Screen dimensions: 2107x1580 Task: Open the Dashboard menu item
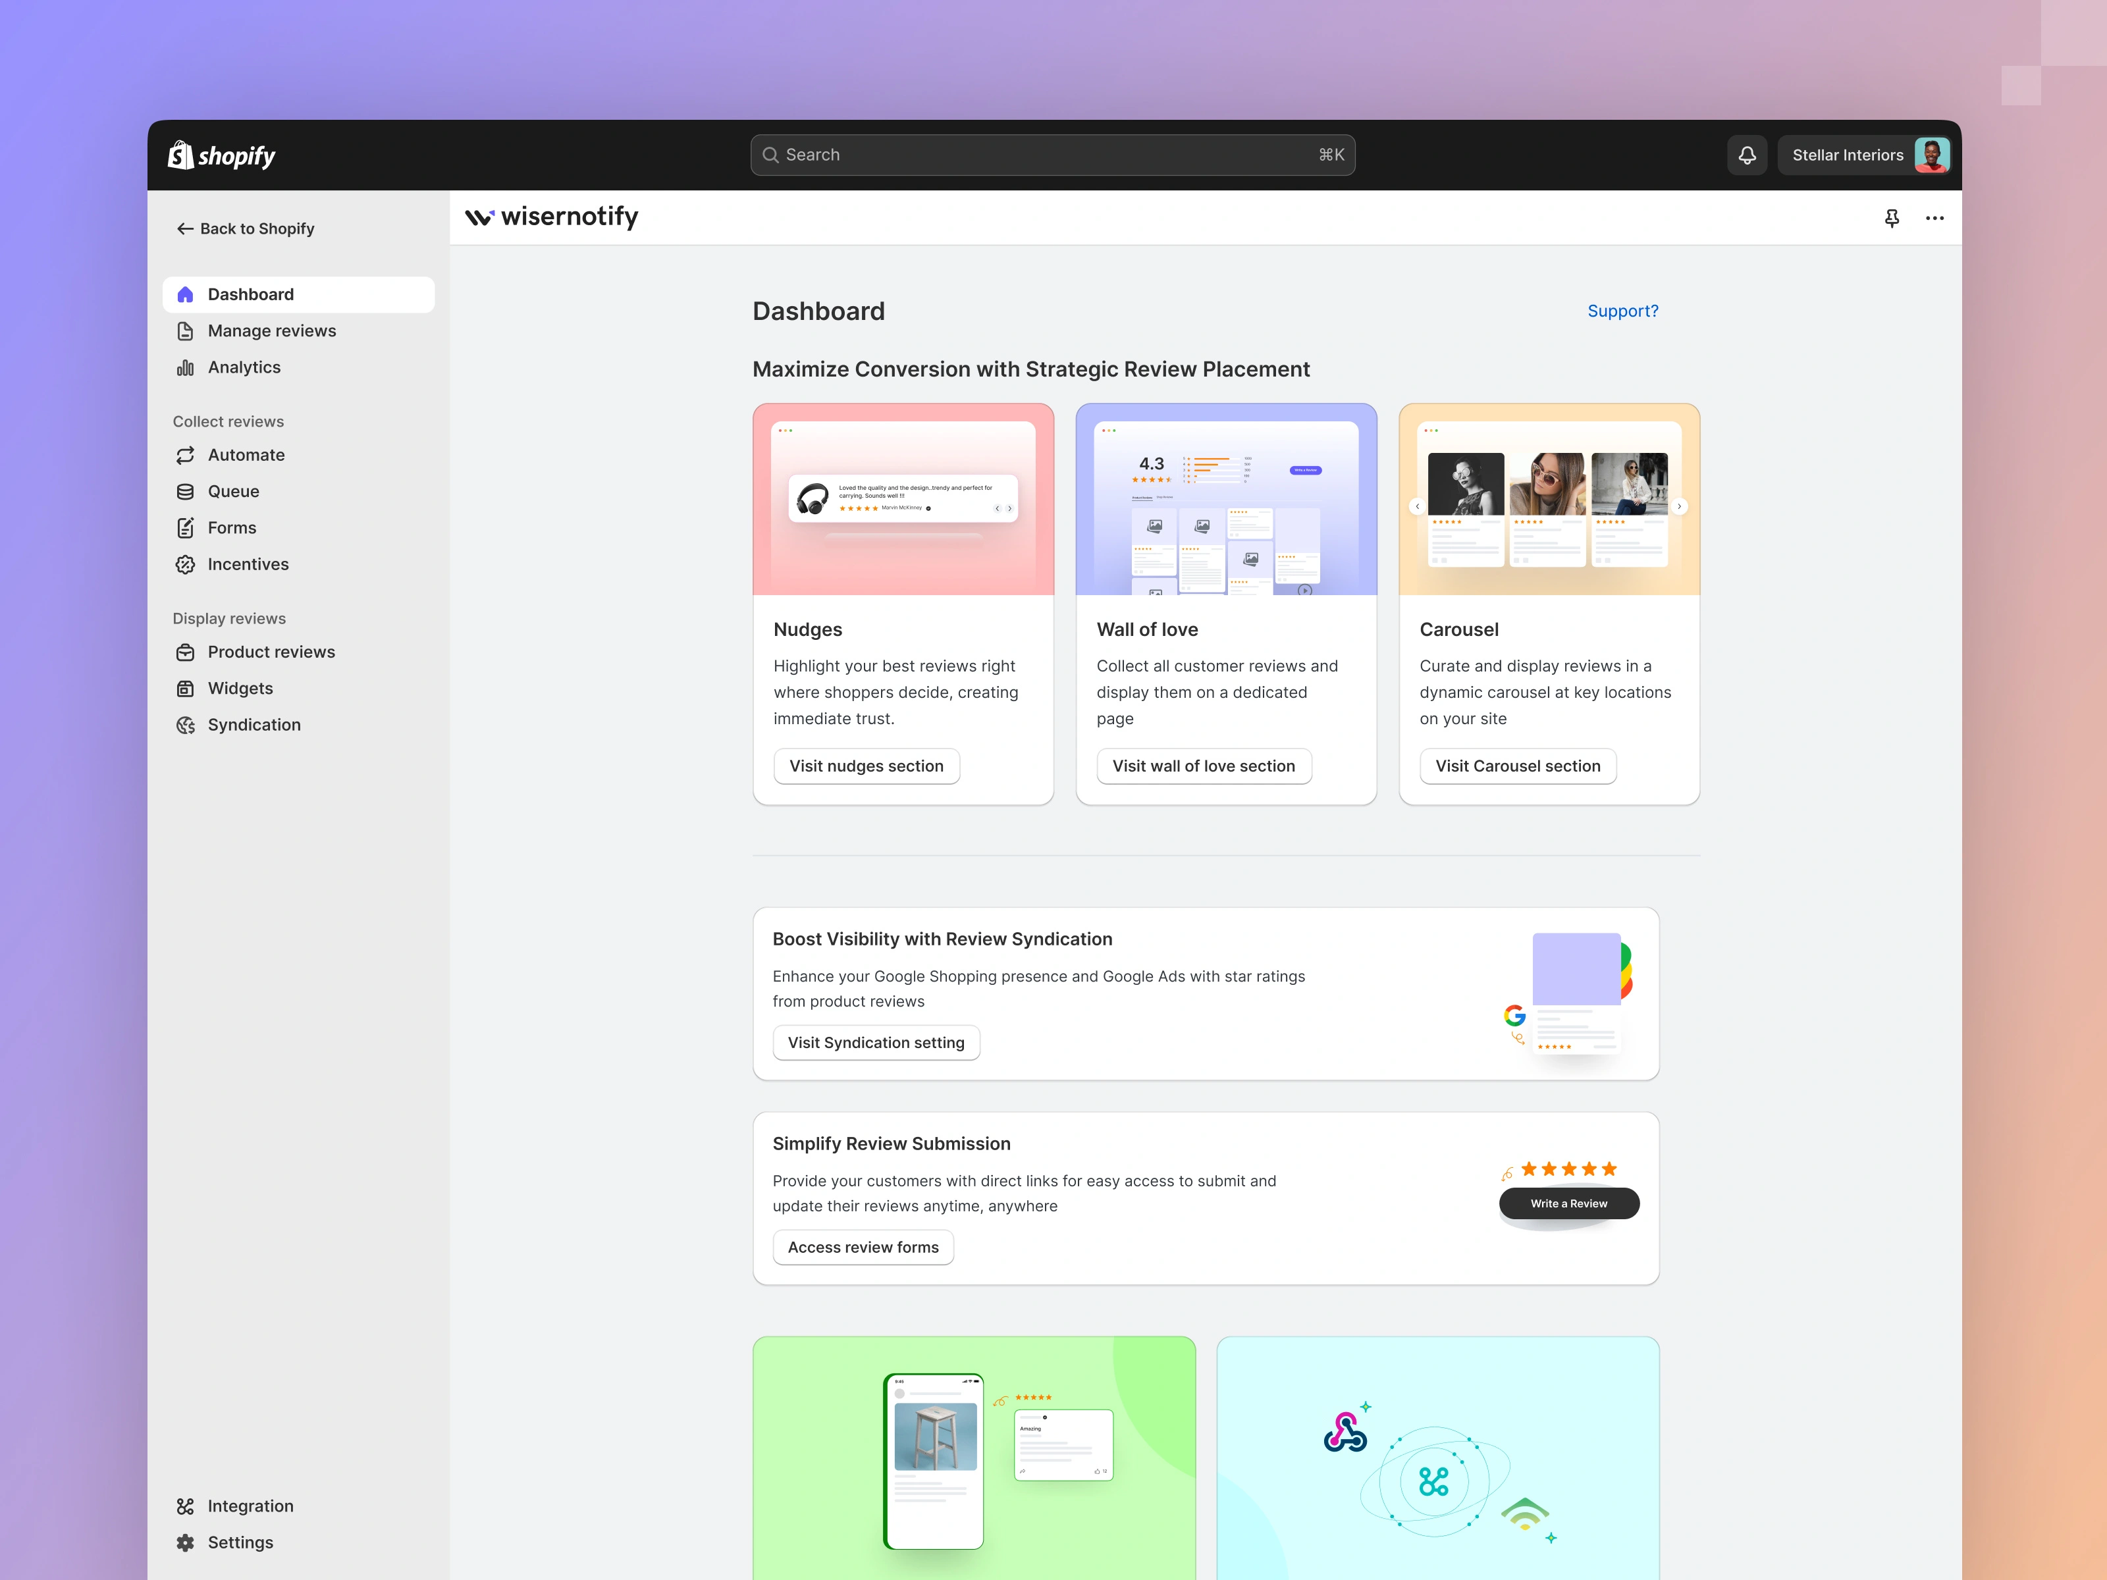tap(299, 294)
